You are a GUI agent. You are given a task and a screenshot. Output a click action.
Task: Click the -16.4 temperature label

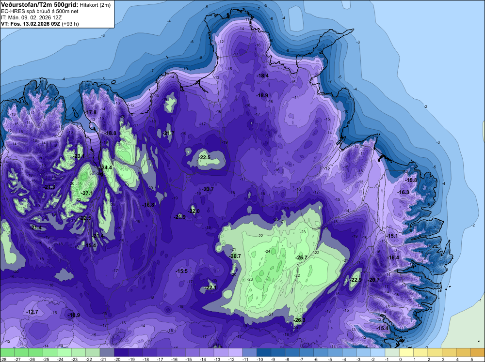pyautogui.click(x=393, y=257)
